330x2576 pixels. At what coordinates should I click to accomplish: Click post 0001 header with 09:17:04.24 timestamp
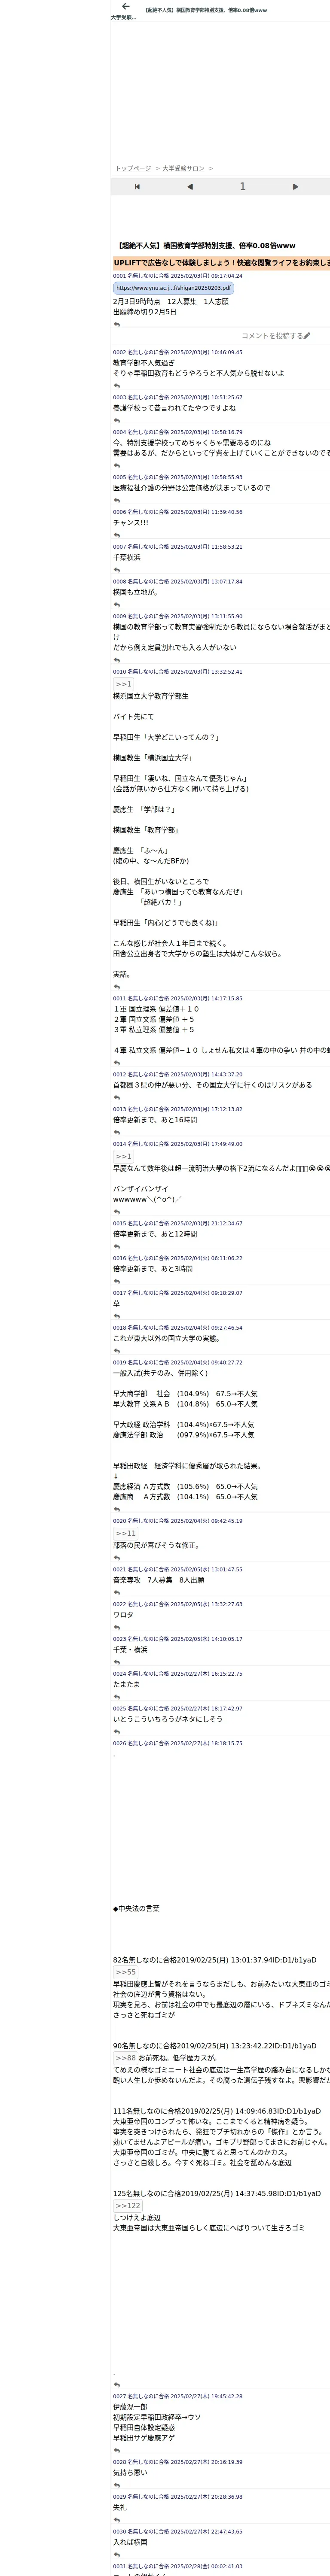point(177,276)
